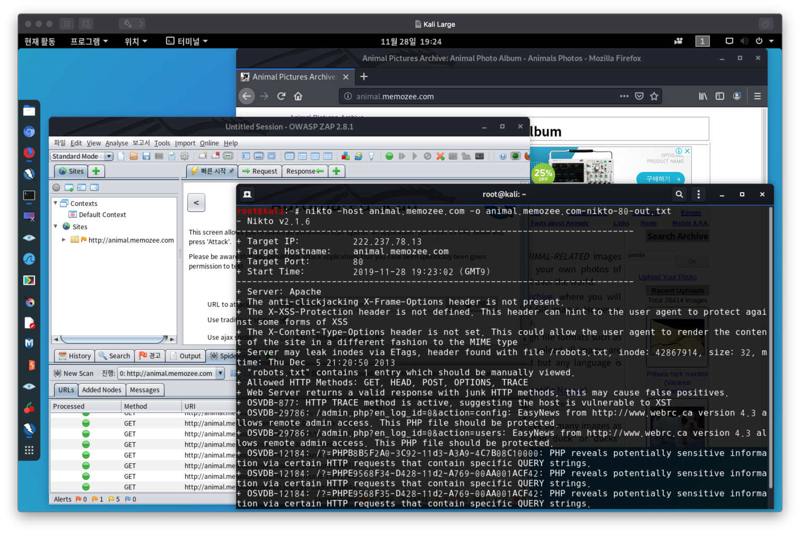Open Standard Mode dropdown in ZAP
This screenshot has height=534, width=800.
[82, 156]
